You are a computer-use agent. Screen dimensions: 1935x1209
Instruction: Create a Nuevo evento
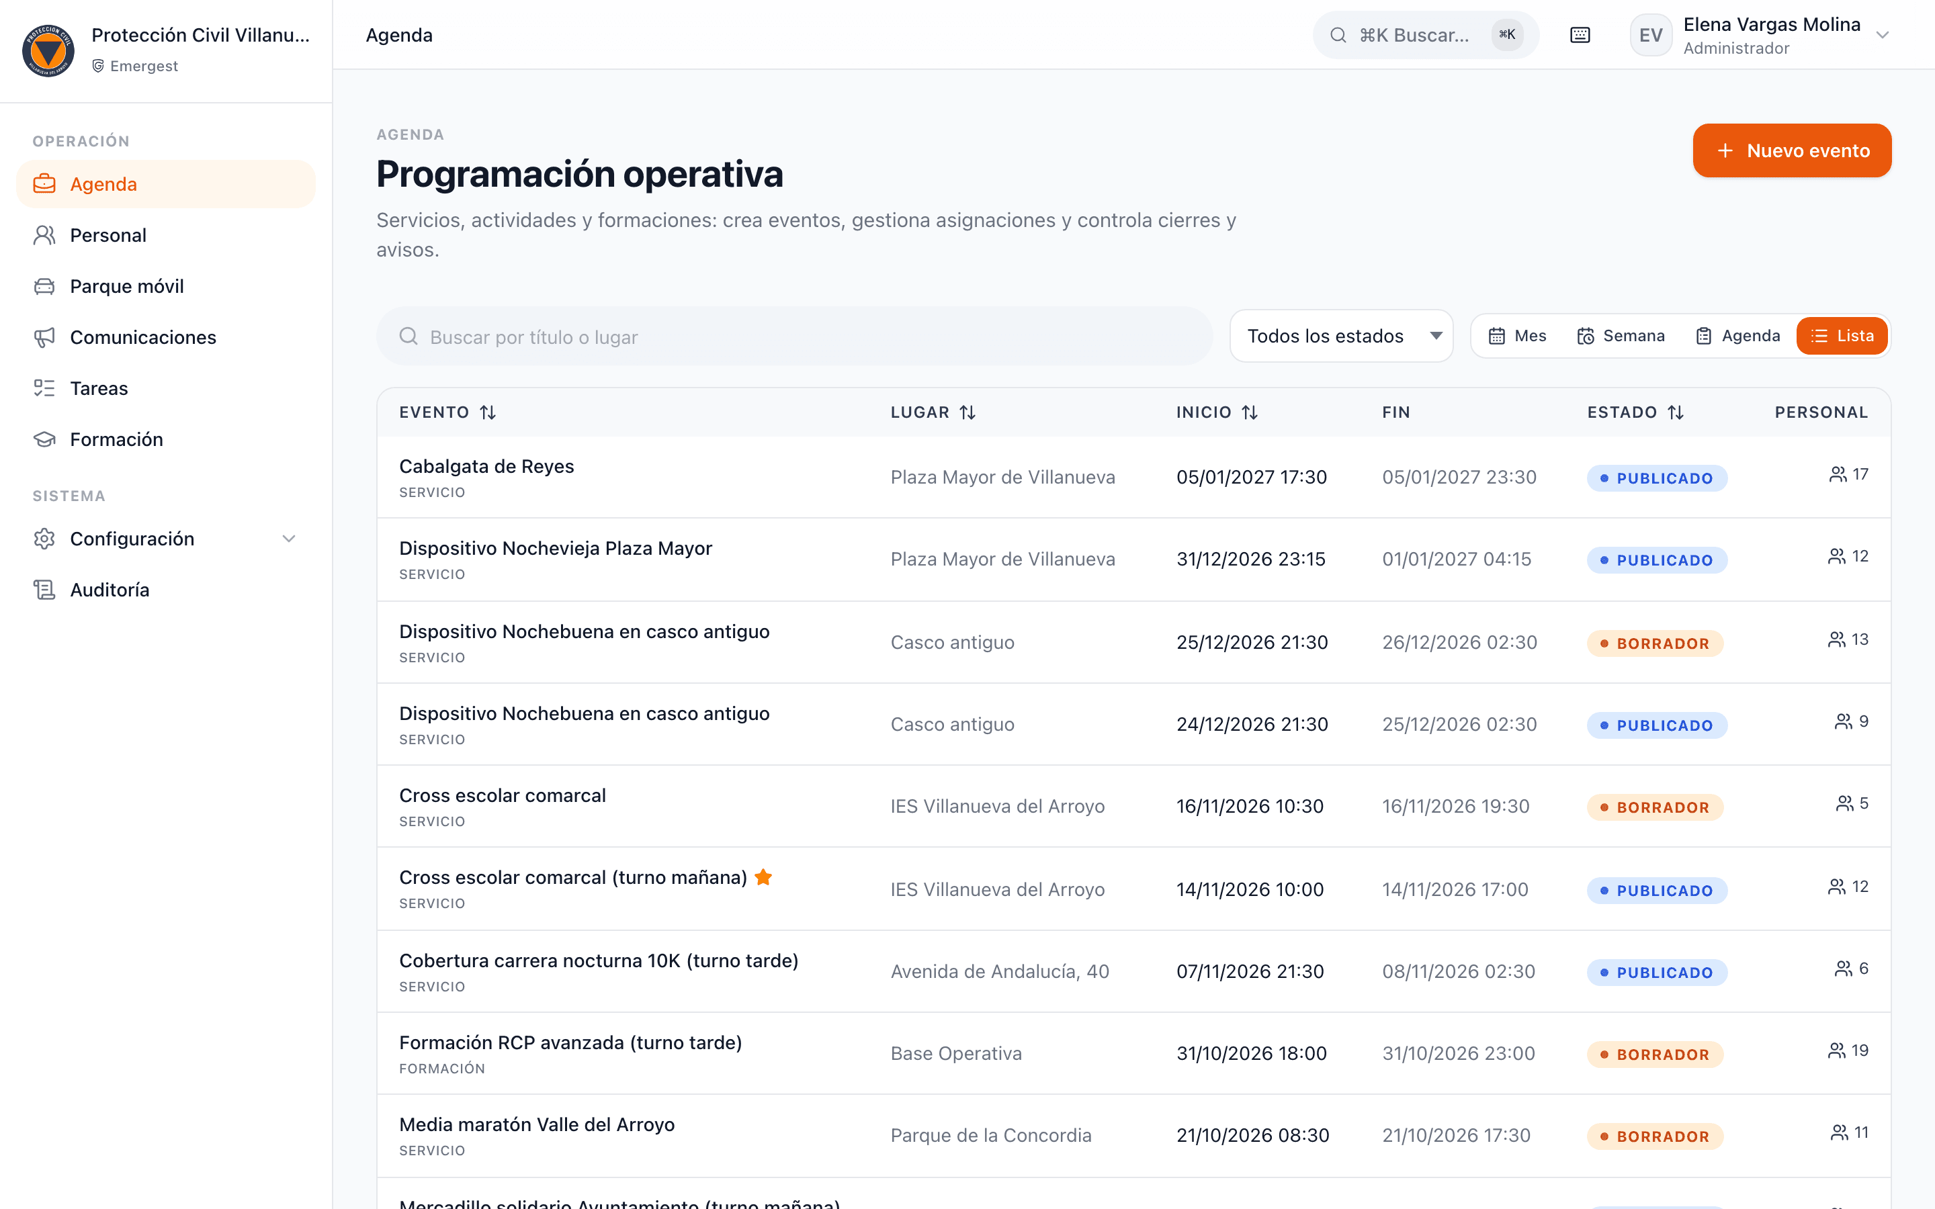(x=1792, y=150)
